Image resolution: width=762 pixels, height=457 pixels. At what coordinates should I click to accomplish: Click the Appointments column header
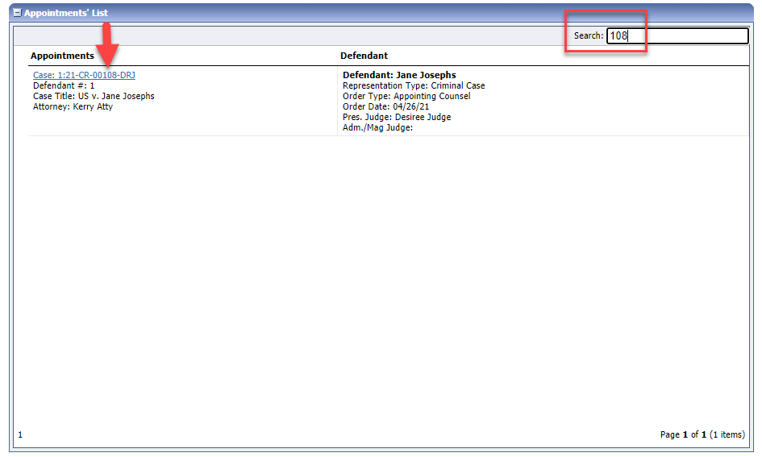pyautogui.click(x=62, y=56)
